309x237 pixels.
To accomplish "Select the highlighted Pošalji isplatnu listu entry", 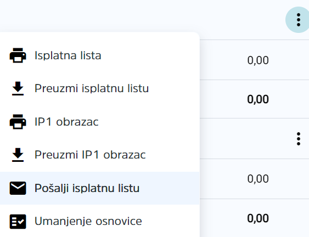I will [100, 188].
